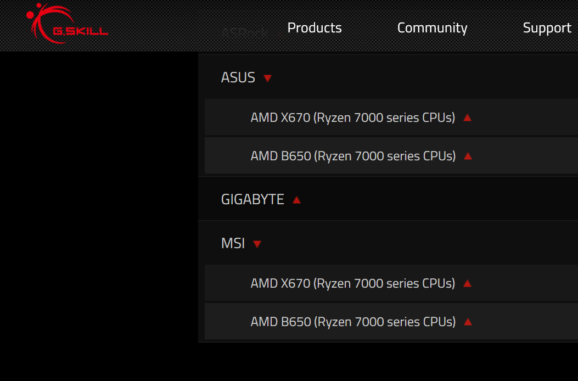Open the Products menu

(x=315, y=28)
